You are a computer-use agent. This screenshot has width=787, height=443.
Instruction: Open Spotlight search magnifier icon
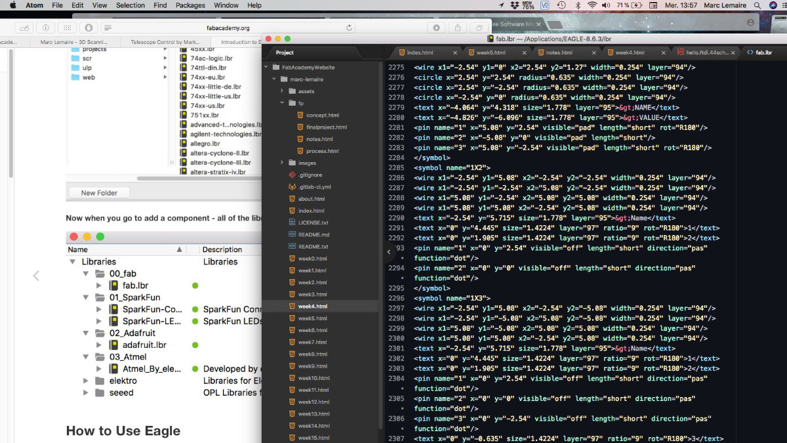(x=757, y=5)
